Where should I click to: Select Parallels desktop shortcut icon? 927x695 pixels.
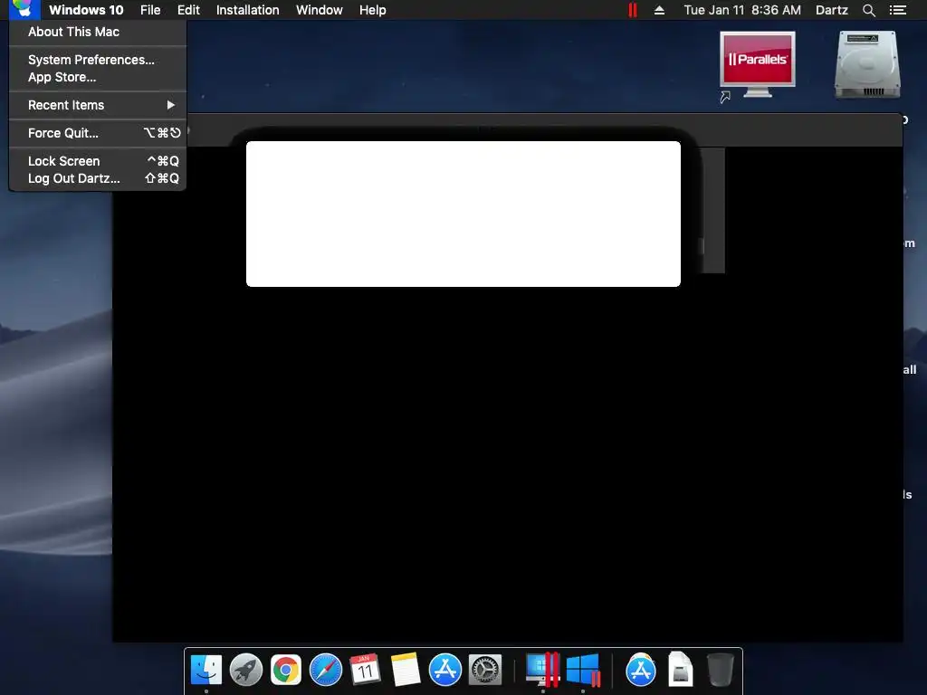pyautogui.click(x=758, y=65)
